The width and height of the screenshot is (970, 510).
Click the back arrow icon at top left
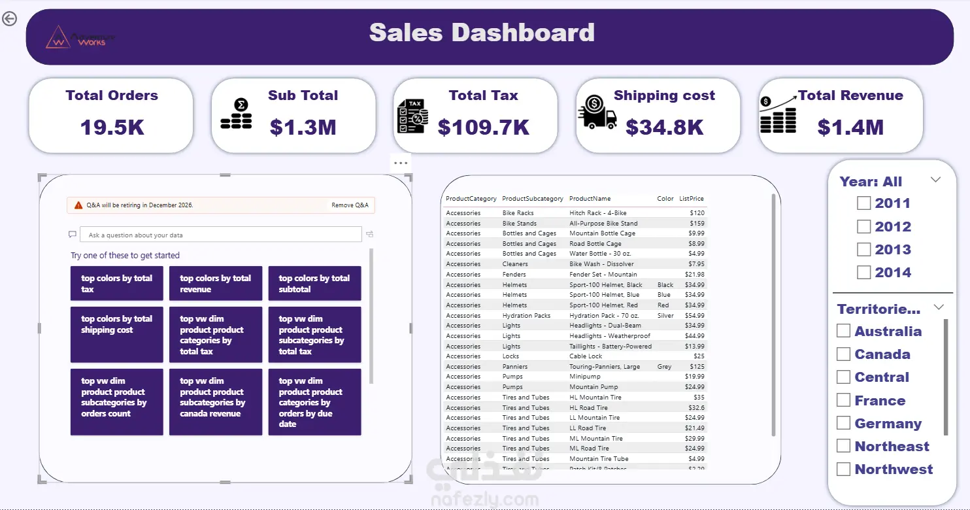click(9, 19)
